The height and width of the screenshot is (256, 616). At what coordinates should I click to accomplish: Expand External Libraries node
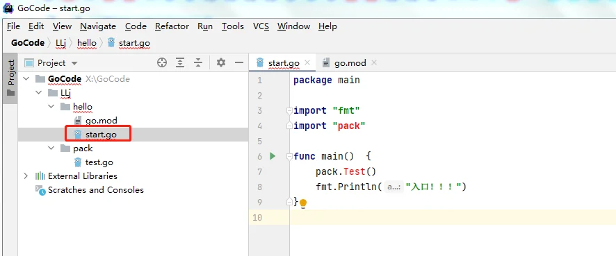[x=26, y=176]
